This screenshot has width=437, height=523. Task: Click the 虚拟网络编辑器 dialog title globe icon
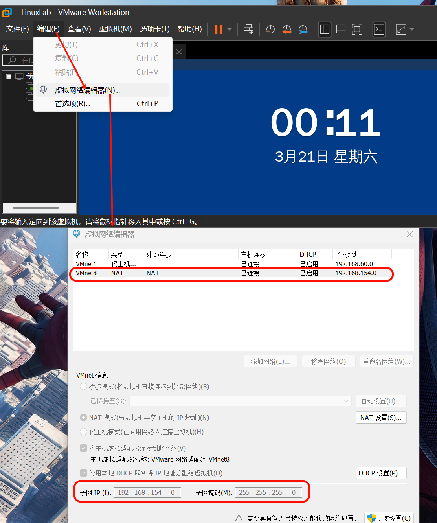pos(77,234)
